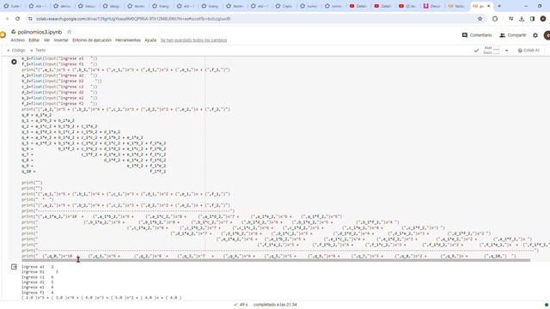Reload the page in the browser
The height and width of the screenshot is (309, 550).
click(17, 19)
